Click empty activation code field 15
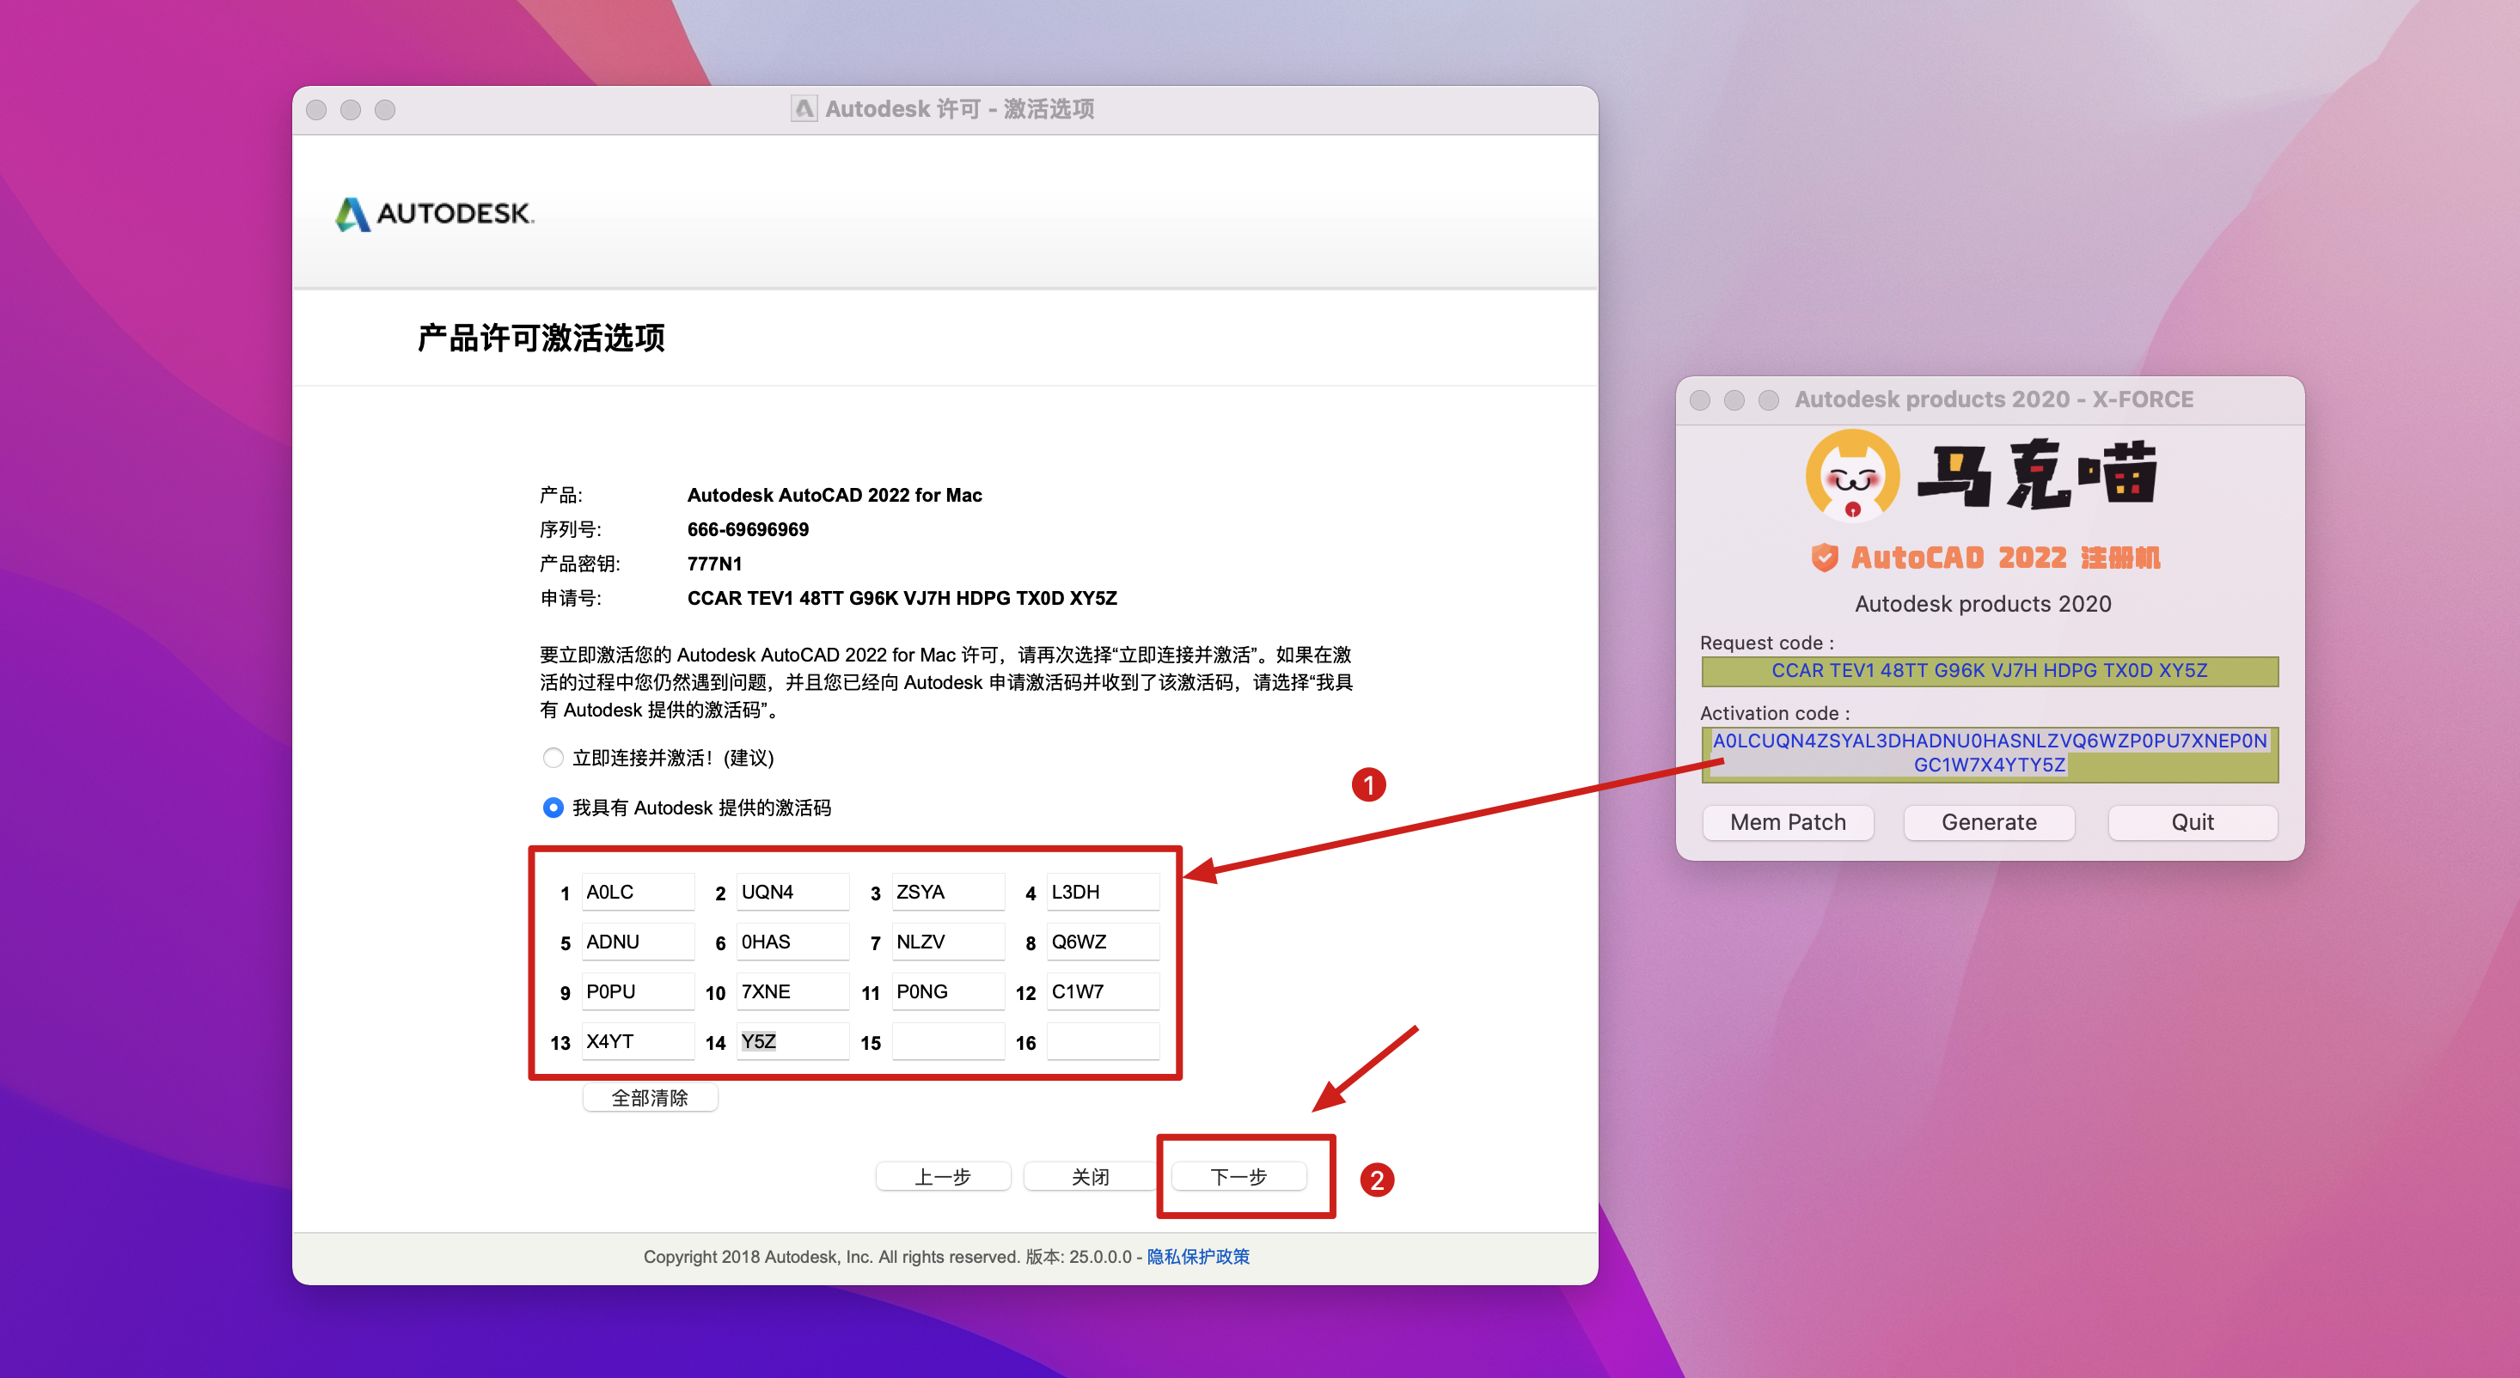2520x1378 pixels. (947, 1041)
